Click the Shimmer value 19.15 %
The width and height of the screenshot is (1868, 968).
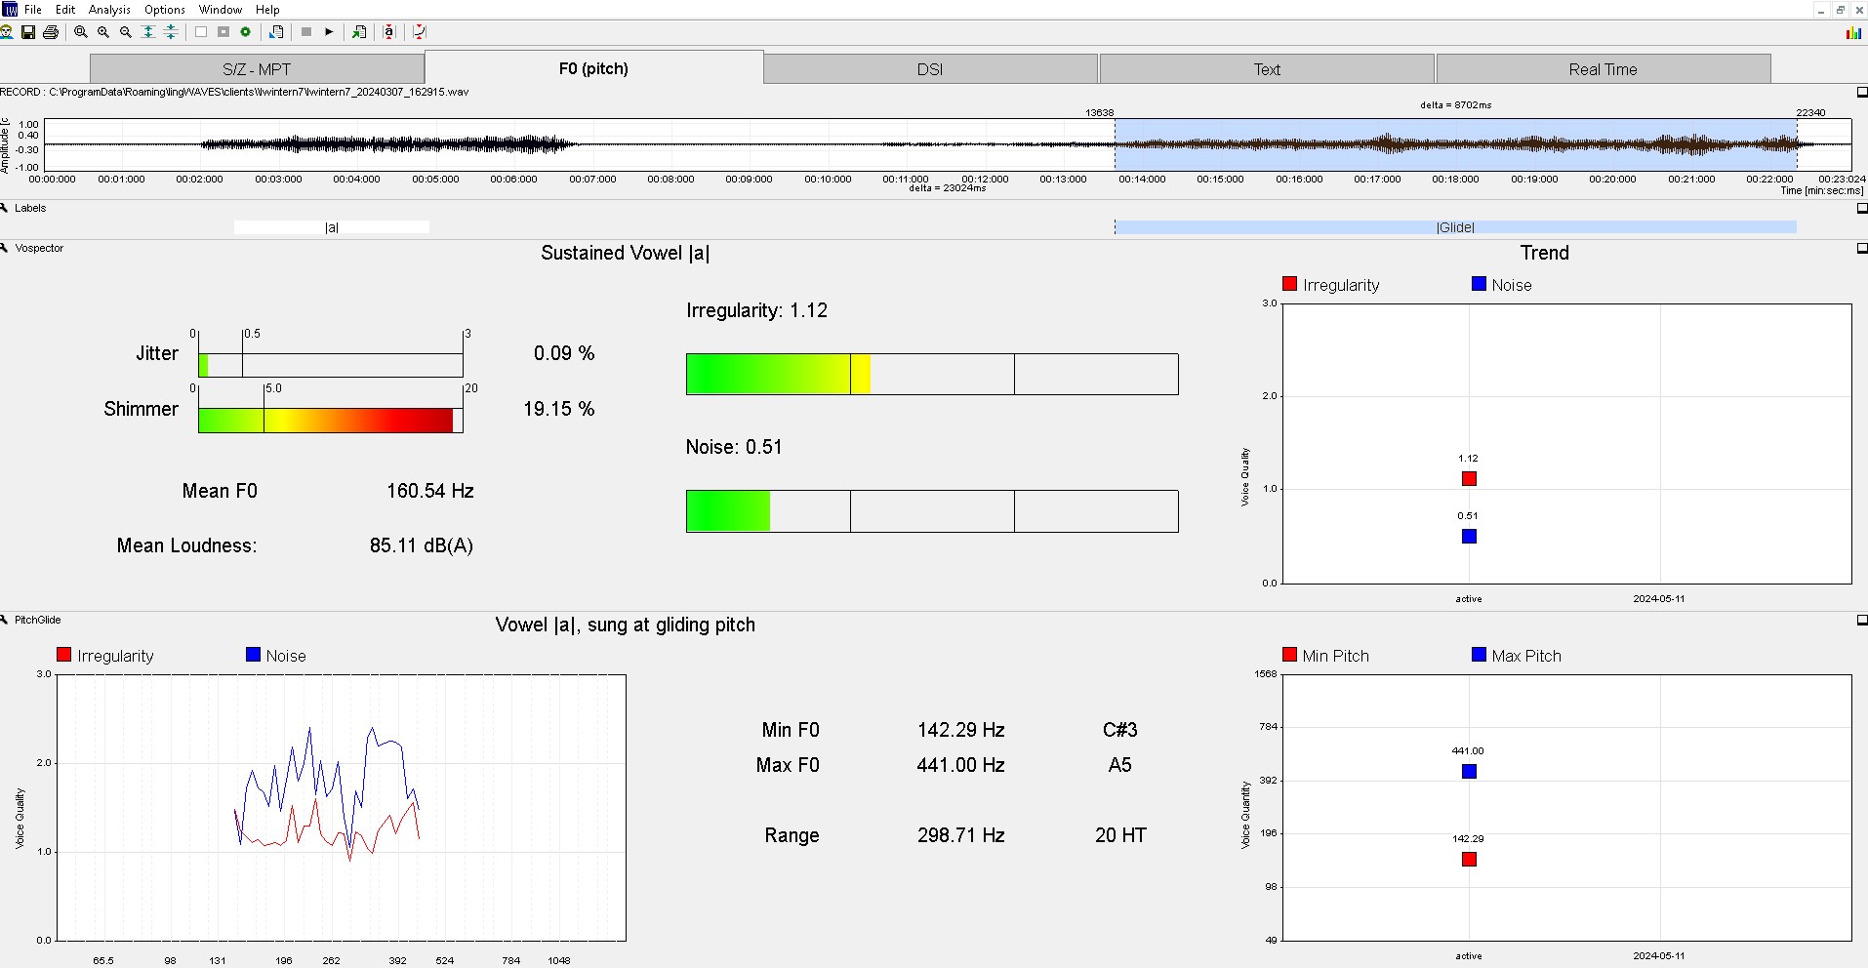tap(559, 409)
